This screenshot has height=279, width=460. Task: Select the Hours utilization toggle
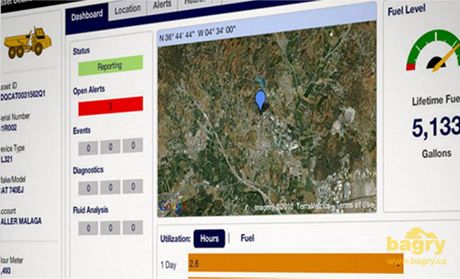coord(209,238)
